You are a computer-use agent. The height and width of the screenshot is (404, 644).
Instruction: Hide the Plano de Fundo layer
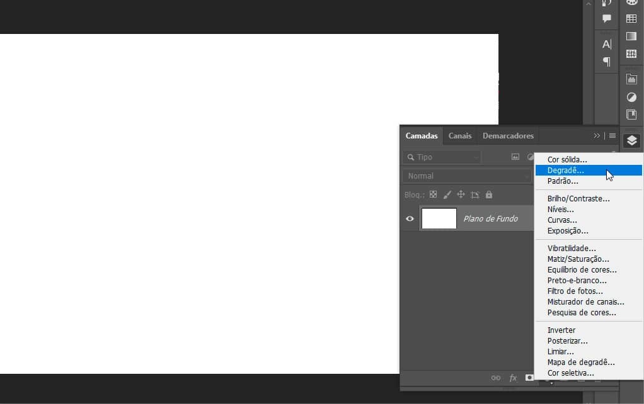click(x=410, y=218)
